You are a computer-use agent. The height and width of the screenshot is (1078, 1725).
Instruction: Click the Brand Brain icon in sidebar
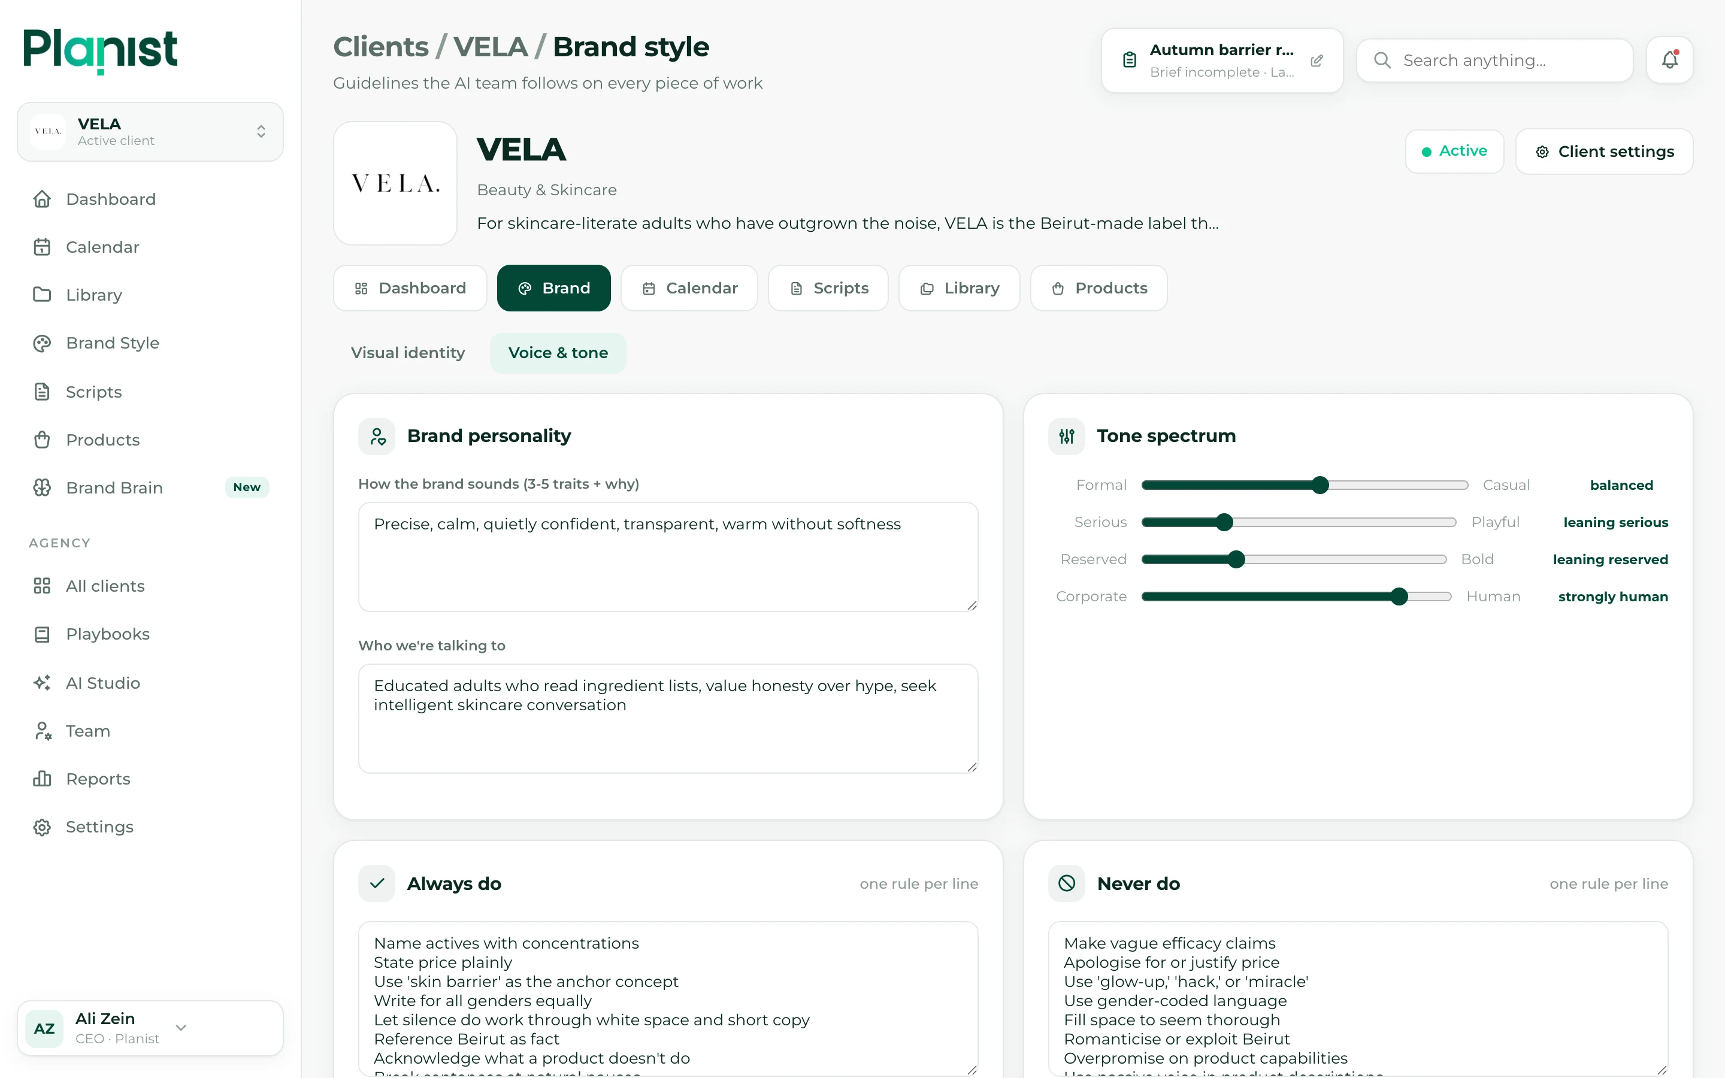coord(42,487)
